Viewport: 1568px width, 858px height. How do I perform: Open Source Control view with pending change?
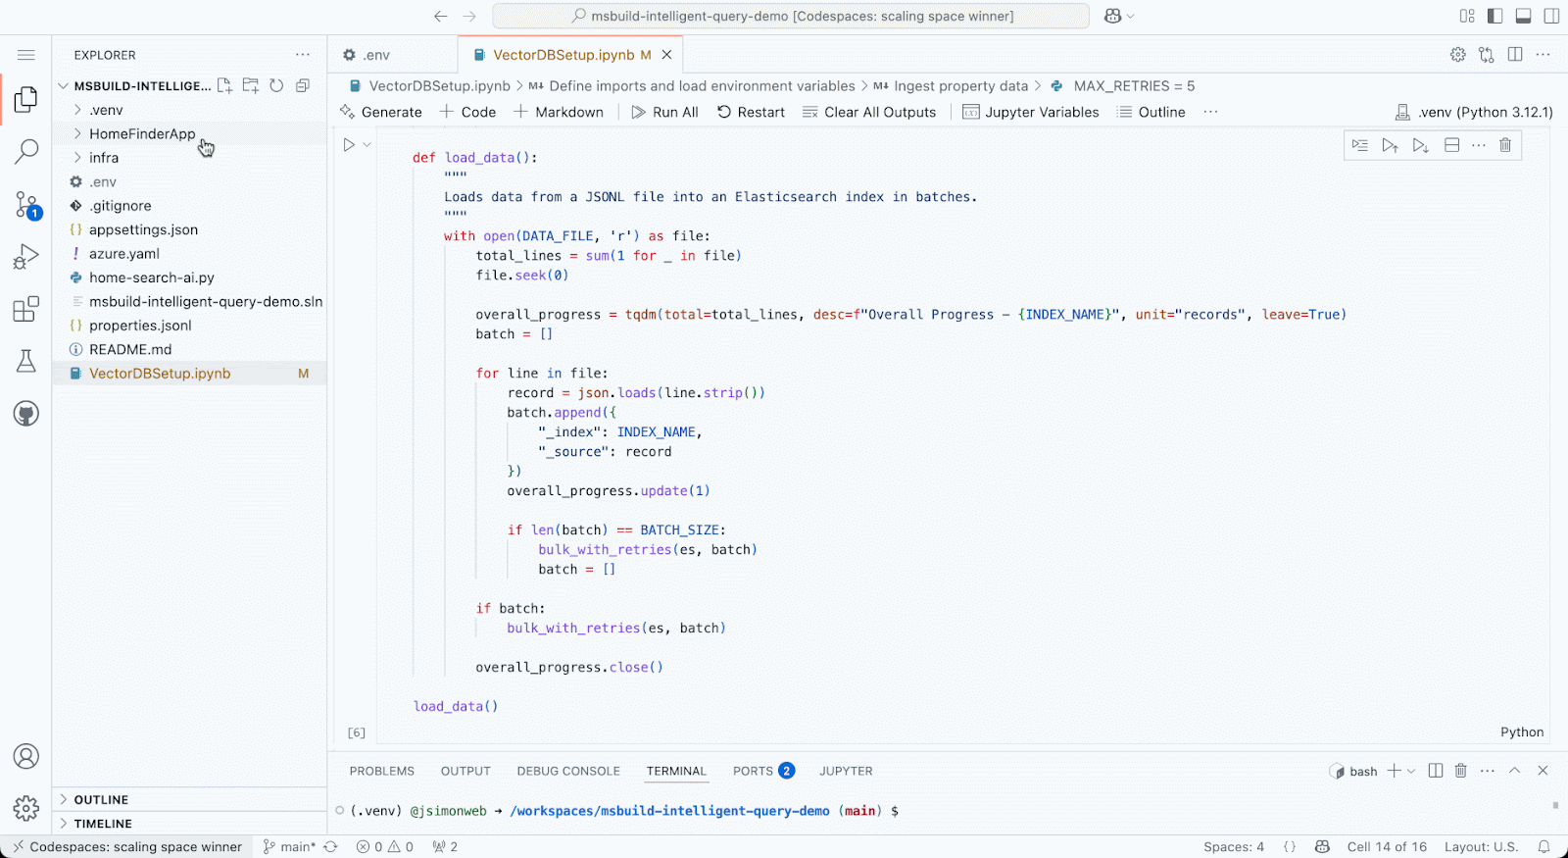tap(26, 204)
